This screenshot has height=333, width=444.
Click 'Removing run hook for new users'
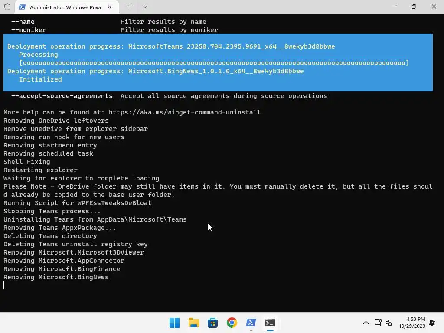[64, 137]
